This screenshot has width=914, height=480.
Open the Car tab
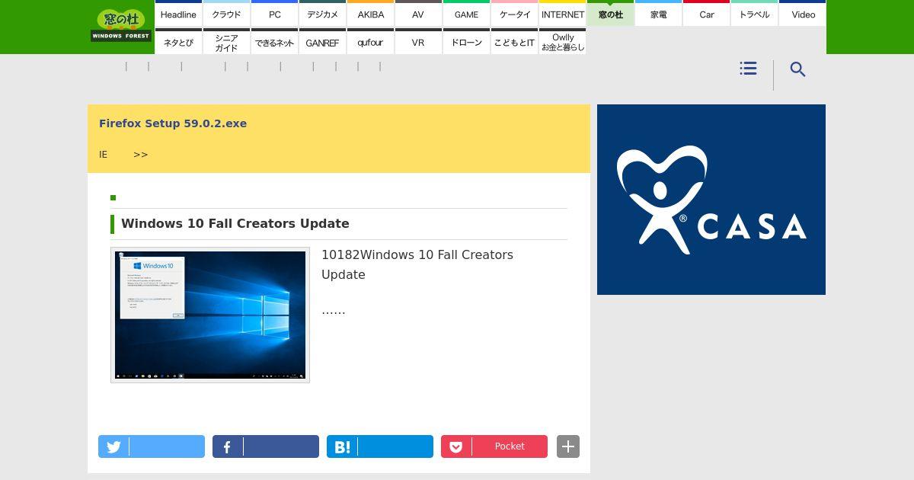point(706,14)
